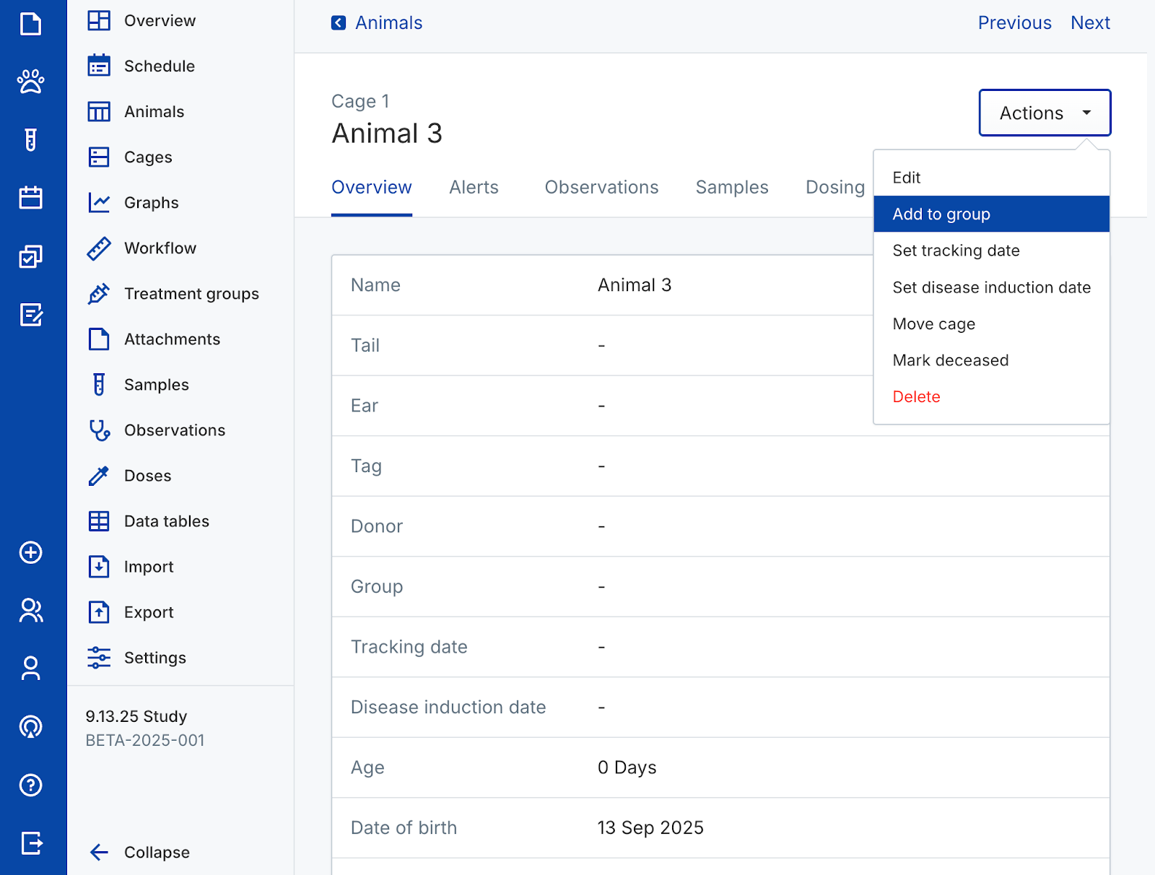Image resolution: width=1155 pixels, height=875 pixels.
Task: Choose Mark deceased from Actions menu
Action: tap(950, 360)
